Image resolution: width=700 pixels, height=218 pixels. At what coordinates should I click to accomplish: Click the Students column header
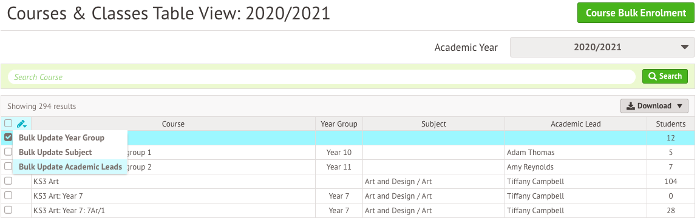(x=671, y=124)
